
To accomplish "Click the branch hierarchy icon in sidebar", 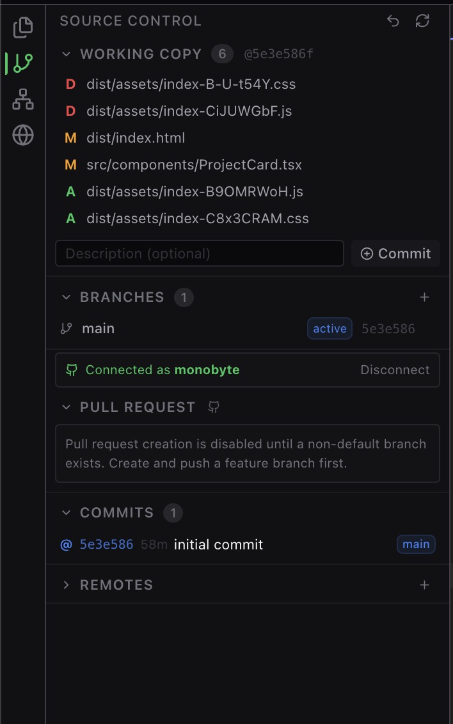I will 22,99.
